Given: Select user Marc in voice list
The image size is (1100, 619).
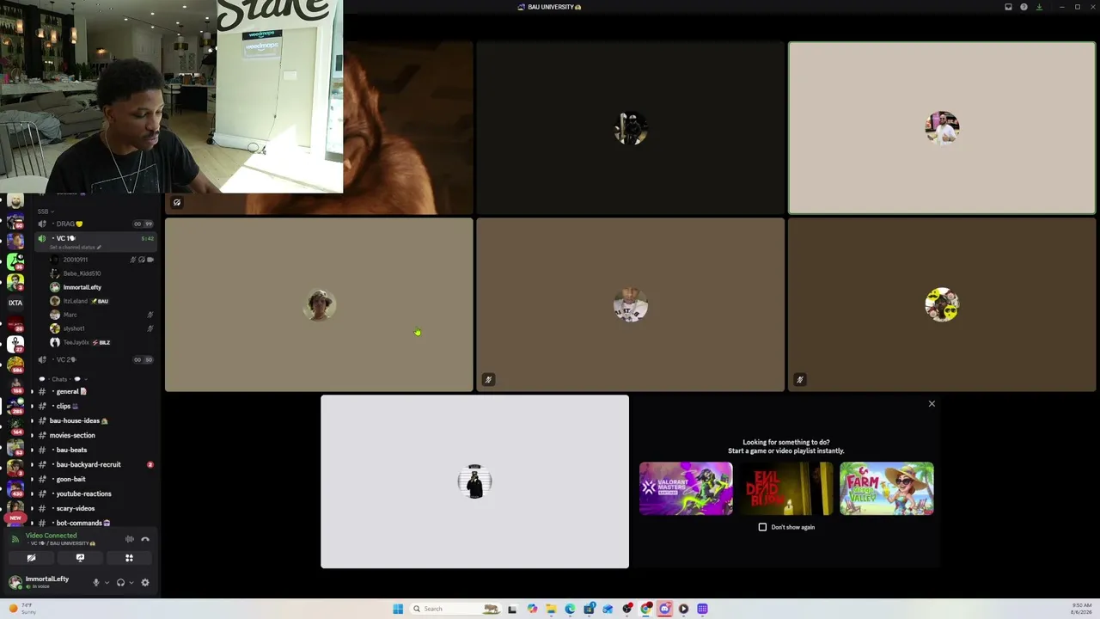Looking at the screenshot, I should click(x=100, y=315).
